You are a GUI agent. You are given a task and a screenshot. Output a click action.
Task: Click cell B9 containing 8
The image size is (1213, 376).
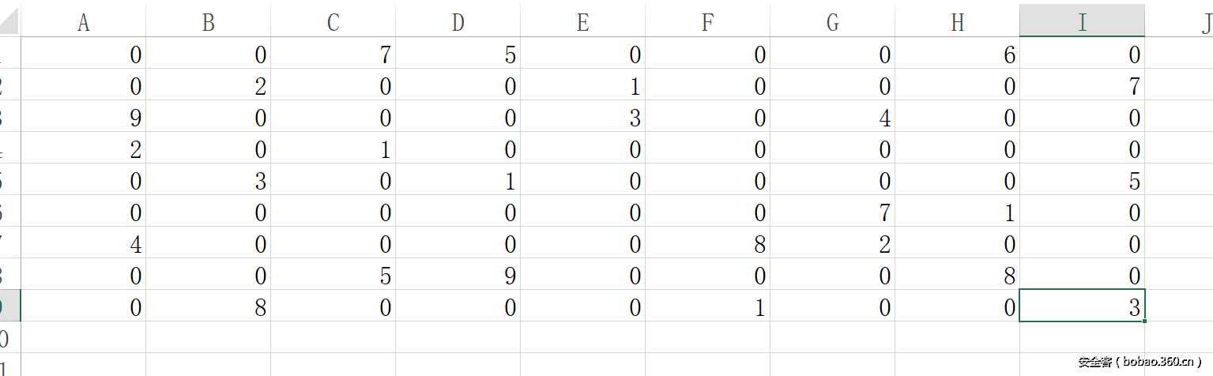pyautogui.click(x=208, y=307)
